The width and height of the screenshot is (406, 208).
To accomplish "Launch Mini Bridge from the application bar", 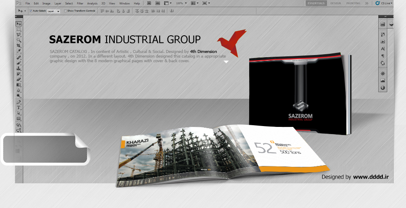I will (x=158, y=3).
